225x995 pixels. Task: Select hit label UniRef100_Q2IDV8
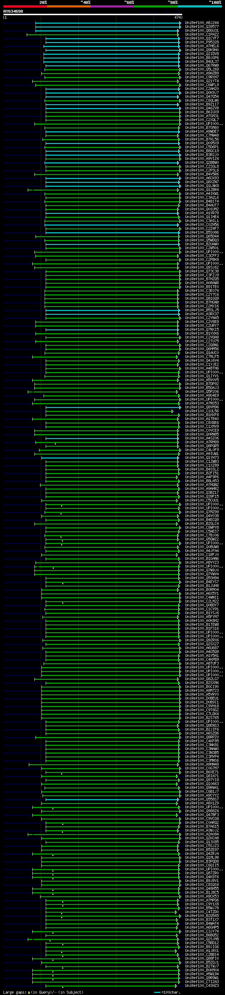point(201,54)
